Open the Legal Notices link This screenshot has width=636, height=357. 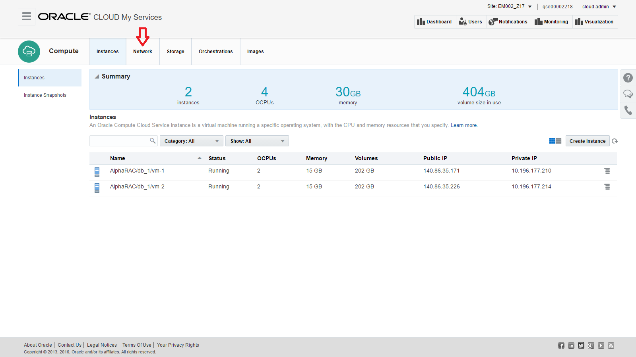pyautogui.click(x=102, y=345)
